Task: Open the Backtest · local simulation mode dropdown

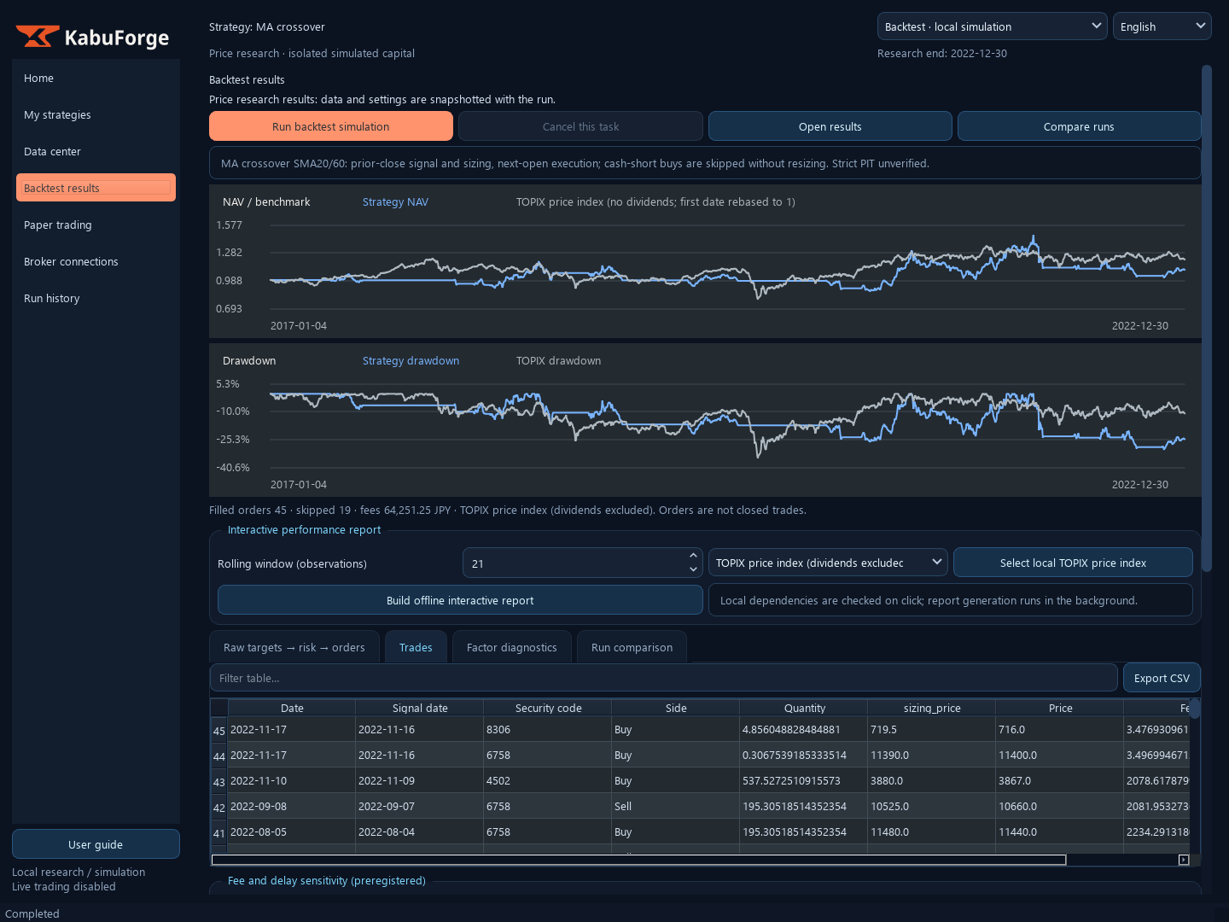Action: (x=992, y=26)
